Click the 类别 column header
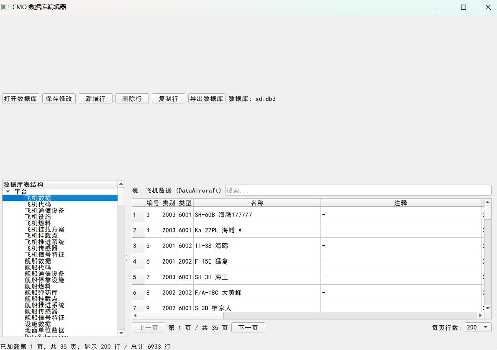 pos(169,203)
